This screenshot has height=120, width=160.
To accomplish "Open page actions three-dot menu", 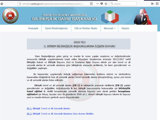I will click(x=97, y=4).
